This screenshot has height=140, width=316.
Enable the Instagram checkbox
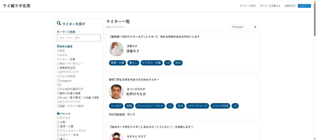point(58,81)
